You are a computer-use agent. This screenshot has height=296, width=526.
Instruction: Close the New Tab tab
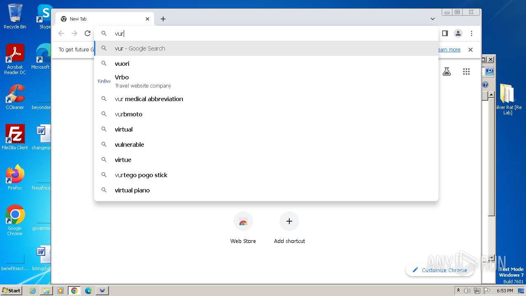coord(148,19)
